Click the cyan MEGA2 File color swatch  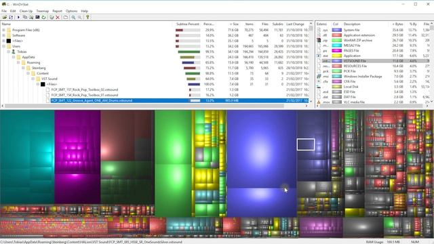(337, 45)
